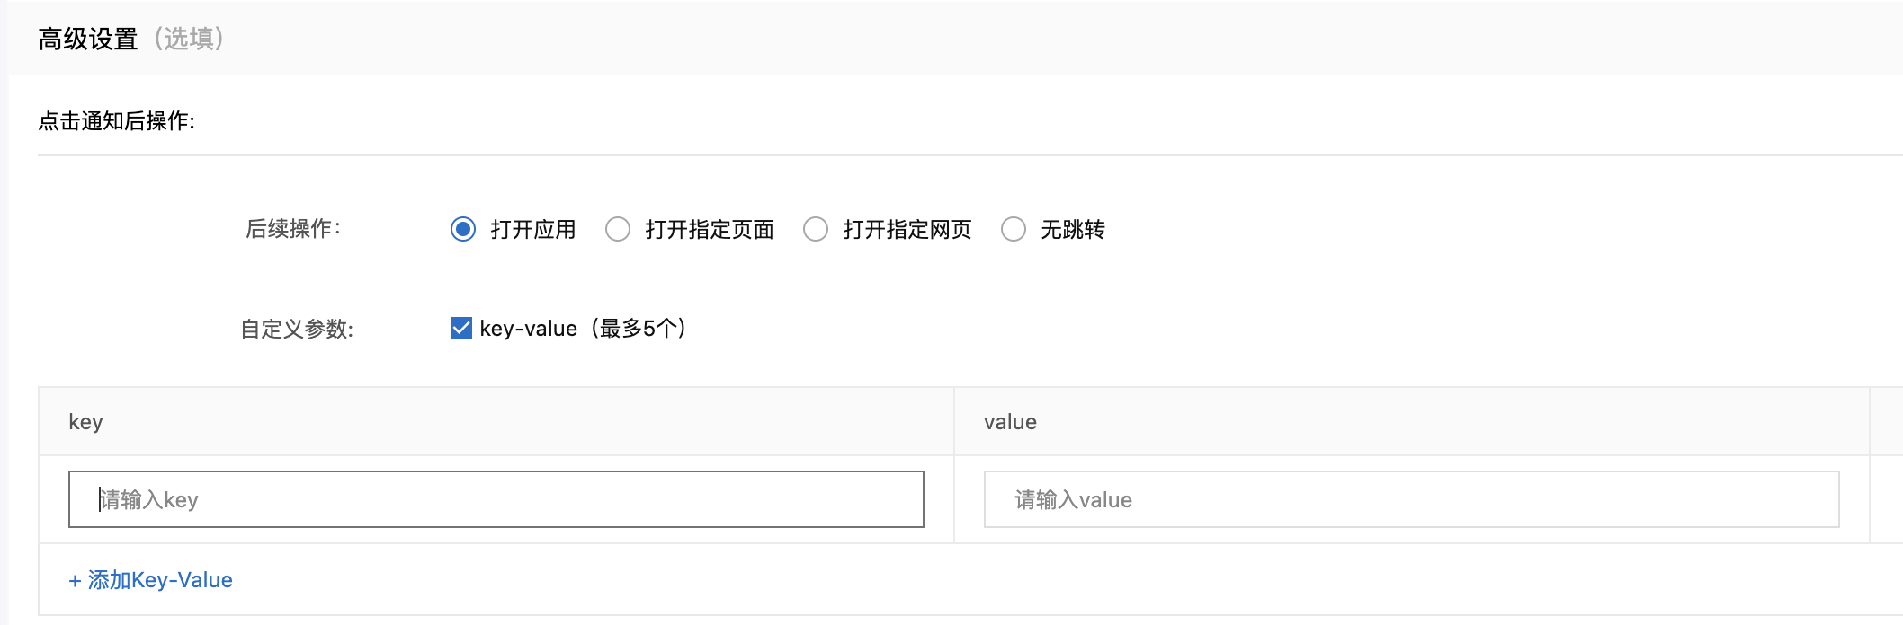
Task: Click the 打开指定页面 label text
Action: 710,230
